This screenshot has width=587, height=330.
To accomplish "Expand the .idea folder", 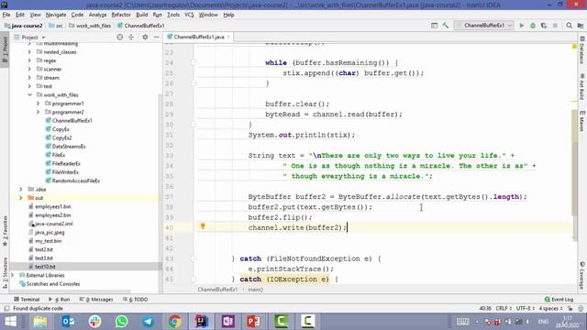I will tap(21, 190).
